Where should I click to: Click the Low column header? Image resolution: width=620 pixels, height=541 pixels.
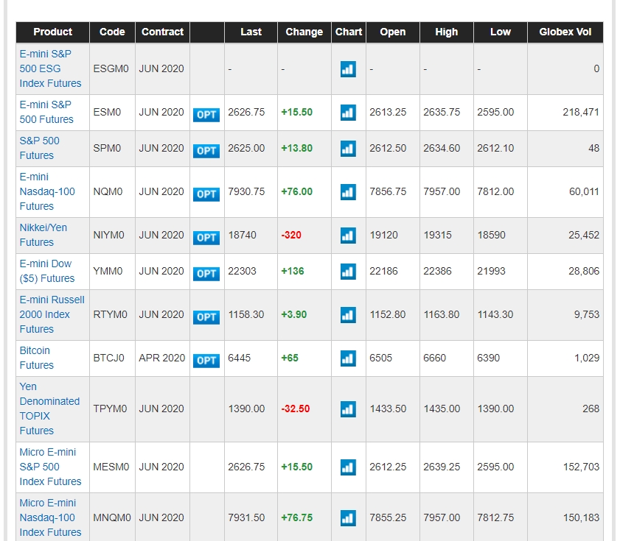point(501,32)
